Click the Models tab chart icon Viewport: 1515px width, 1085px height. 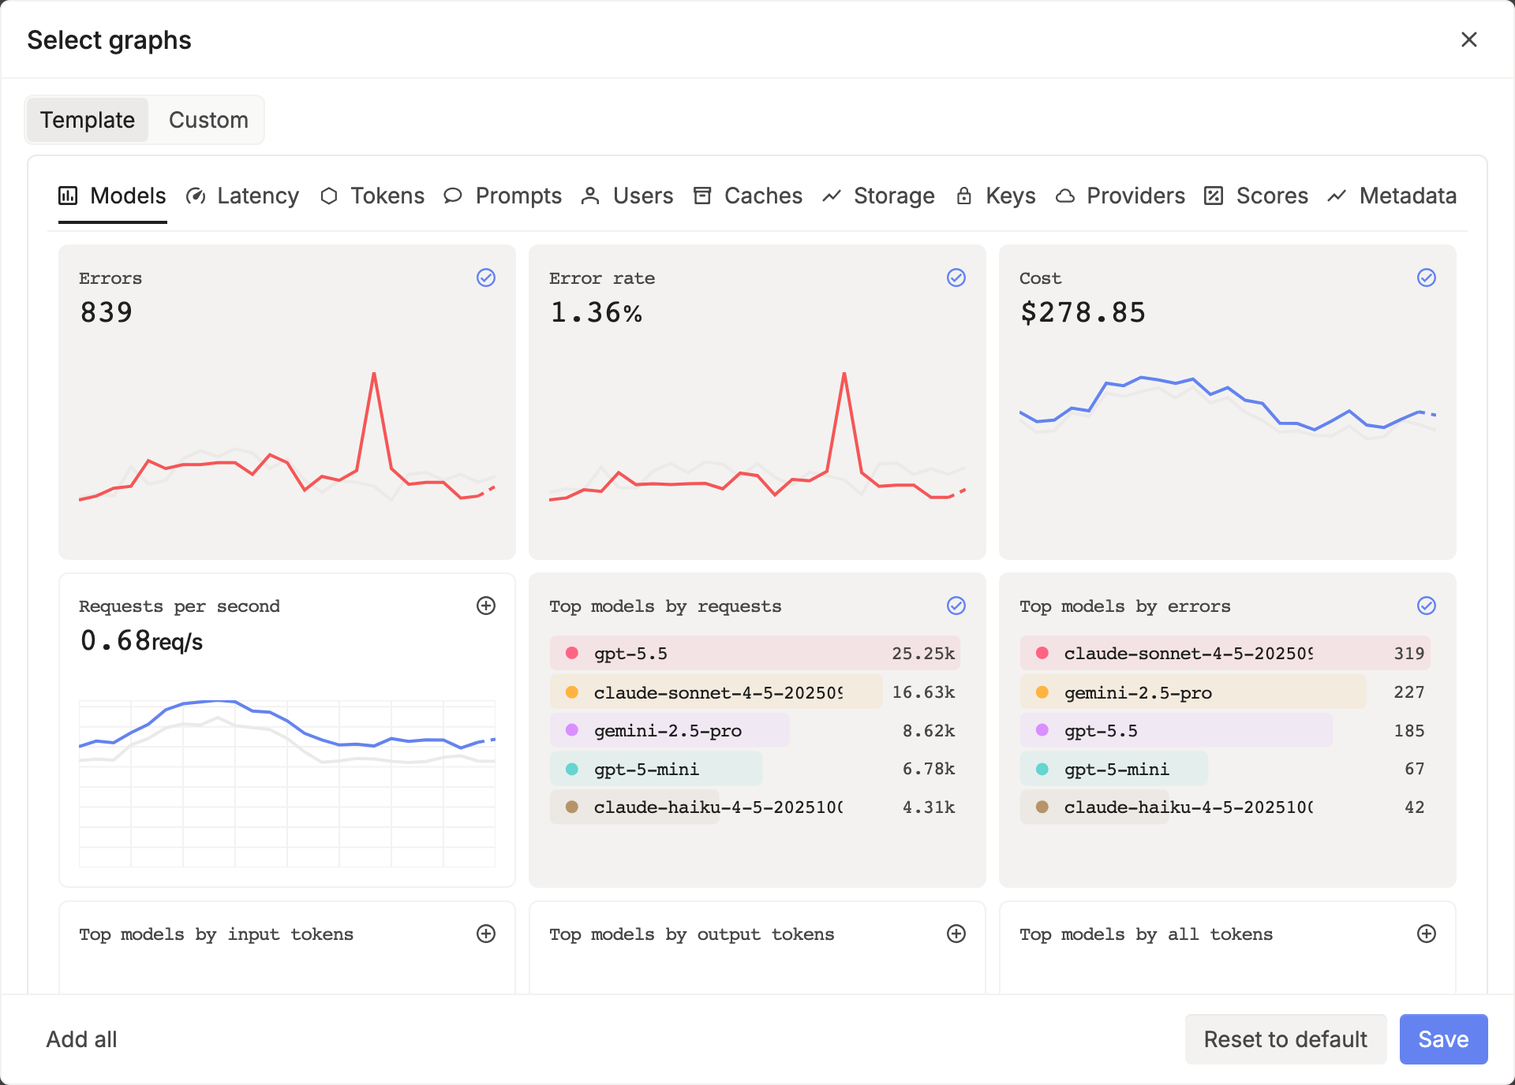[x=68, y=196]
